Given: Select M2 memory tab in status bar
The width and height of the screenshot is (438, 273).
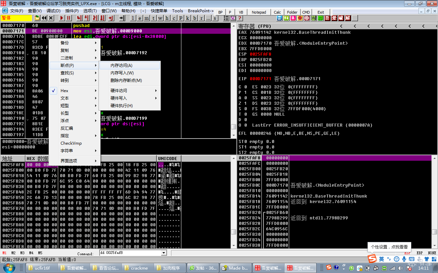Looking at the screenshot, I should pos(13,253).
